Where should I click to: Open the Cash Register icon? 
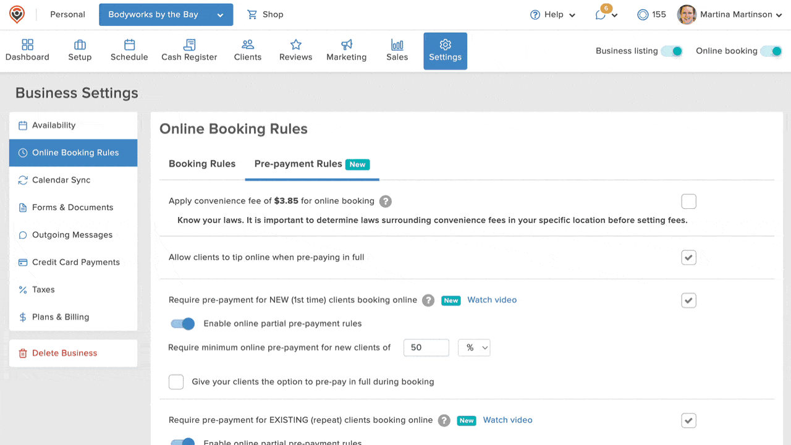189,44
